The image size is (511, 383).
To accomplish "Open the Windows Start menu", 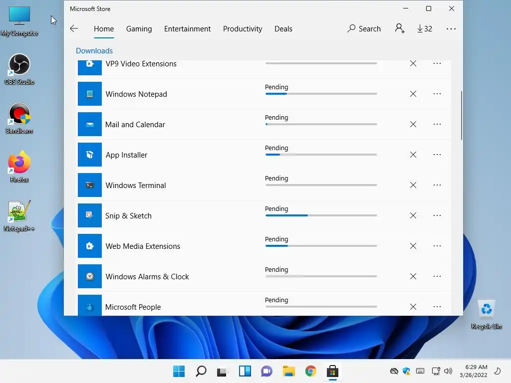I will 179,371.
